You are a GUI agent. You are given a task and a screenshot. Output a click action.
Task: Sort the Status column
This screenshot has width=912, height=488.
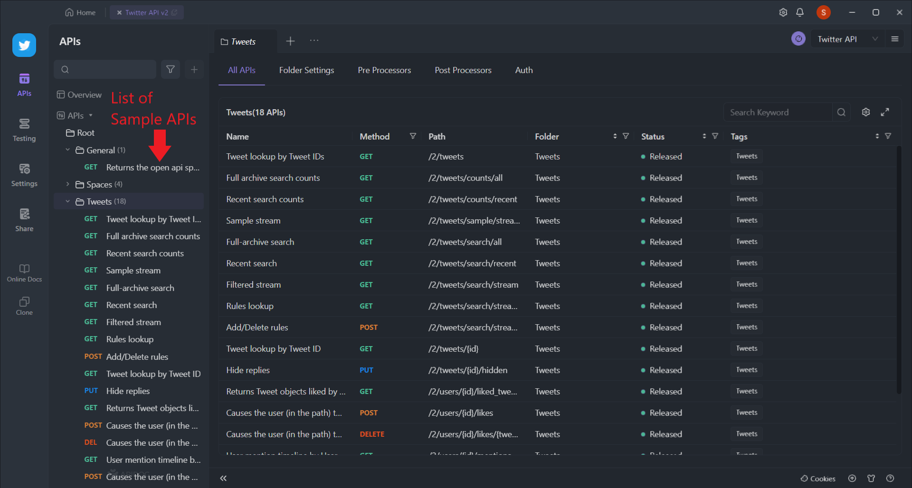coord(704,136)
